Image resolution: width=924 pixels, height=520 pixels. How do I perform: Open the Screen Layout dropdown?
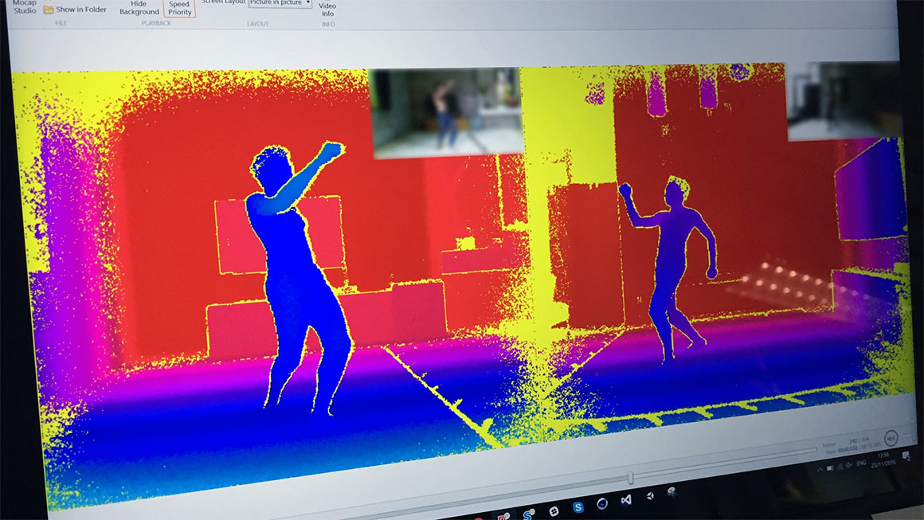[280, 3]
